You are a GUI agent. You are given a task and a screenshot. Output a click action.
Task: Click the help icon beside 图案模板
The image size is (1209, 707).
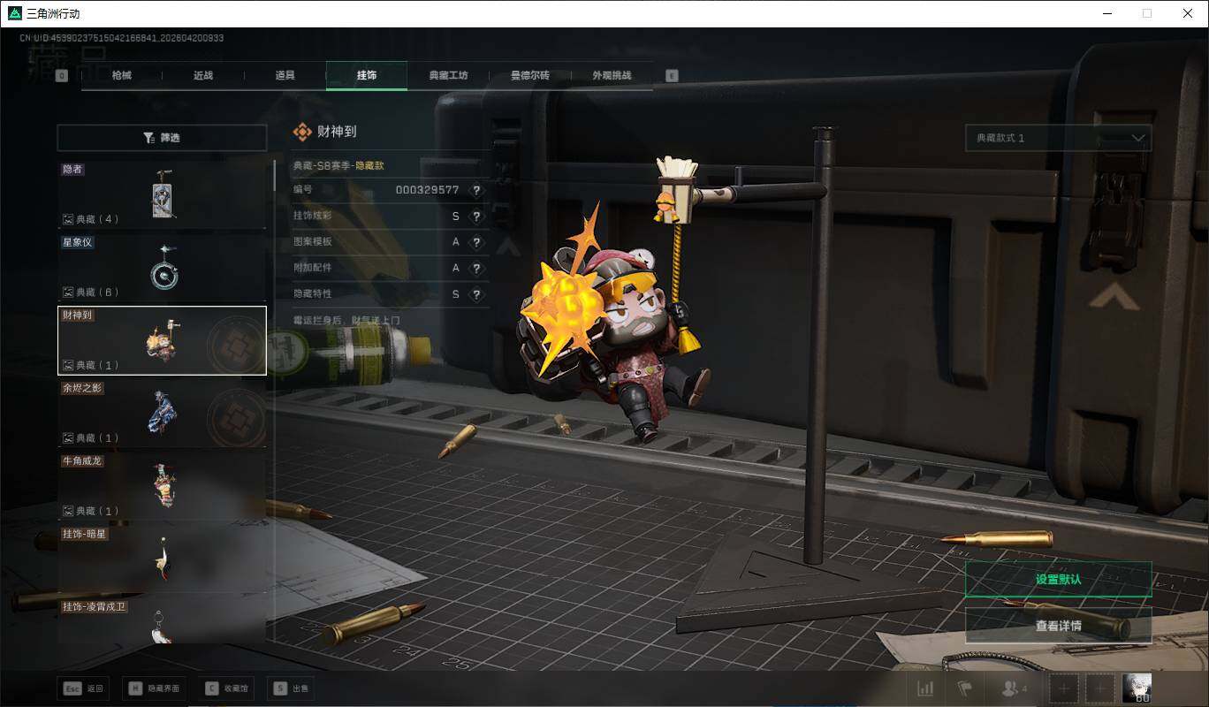click(476, 242)
